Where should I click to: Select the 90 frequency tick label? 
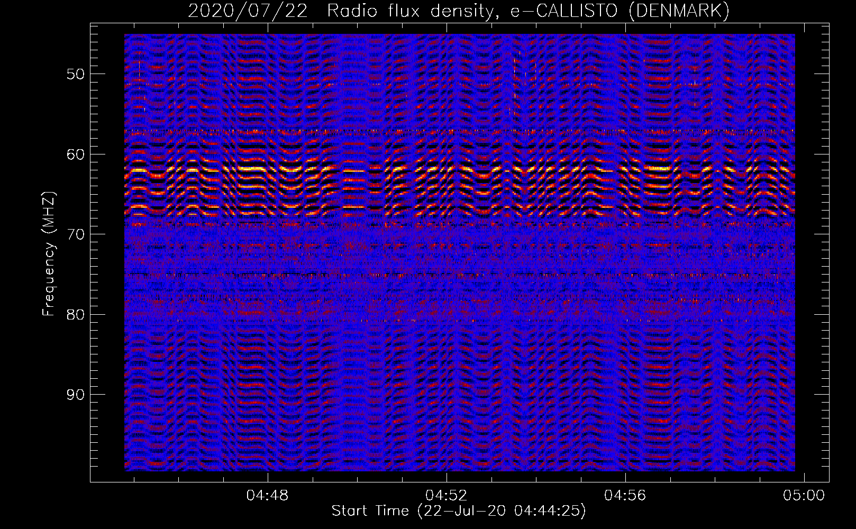pos(76,395)
